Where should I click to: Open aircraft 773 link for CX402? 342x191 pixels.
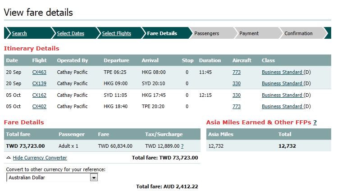[237, 107]
